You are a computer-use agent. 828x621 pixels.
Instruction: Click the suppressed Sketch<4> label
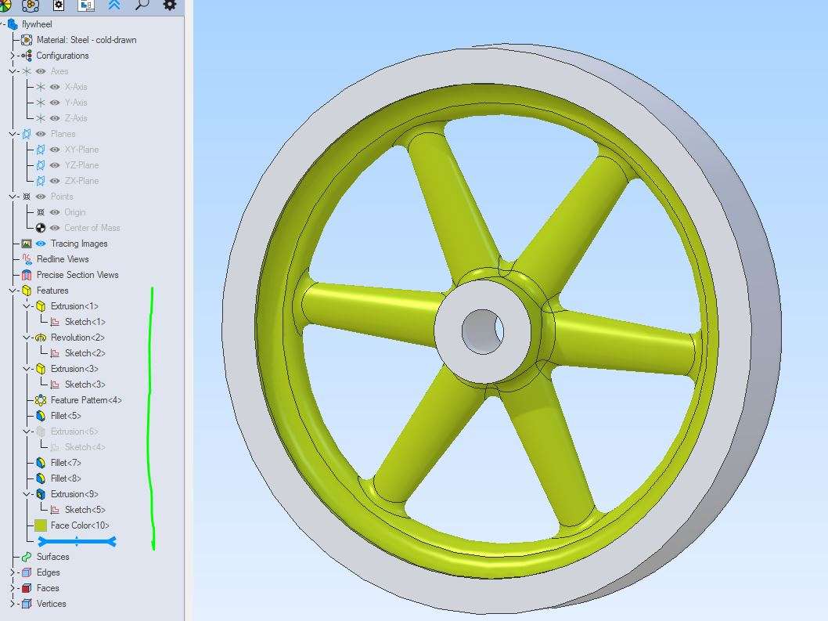pos(85,447)
